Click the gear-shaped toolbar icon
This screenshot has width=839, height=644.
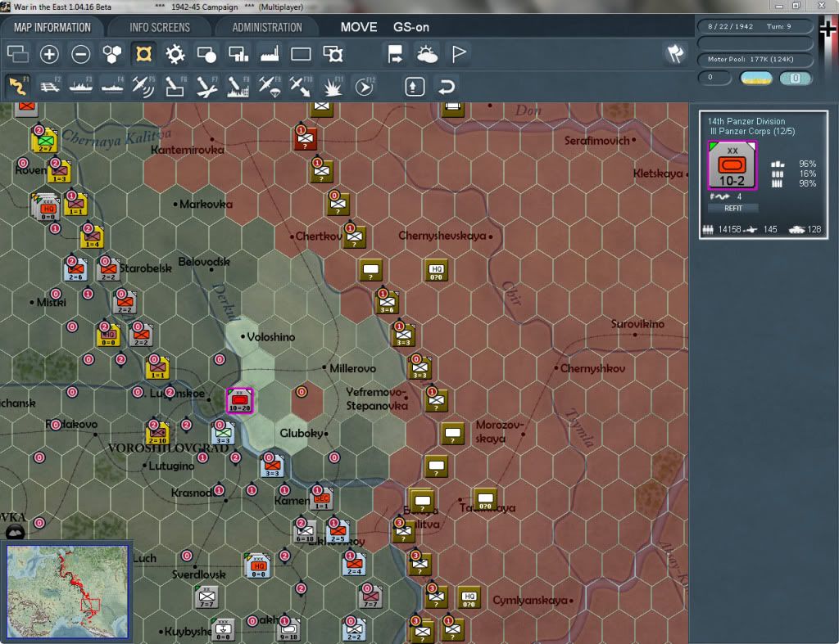coord(175,54)
